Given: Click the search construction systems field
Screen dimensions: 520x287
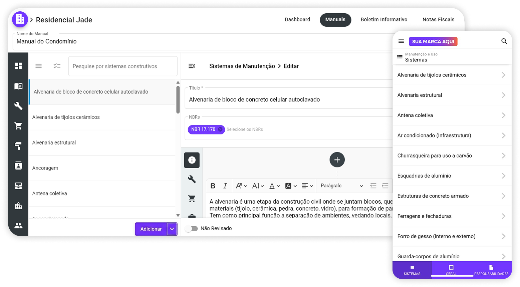Looking at the screenshot, I should (x=123, y=66).
